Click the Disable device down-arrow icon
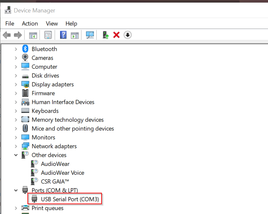The image size is (268, 214). coord(128,35)
